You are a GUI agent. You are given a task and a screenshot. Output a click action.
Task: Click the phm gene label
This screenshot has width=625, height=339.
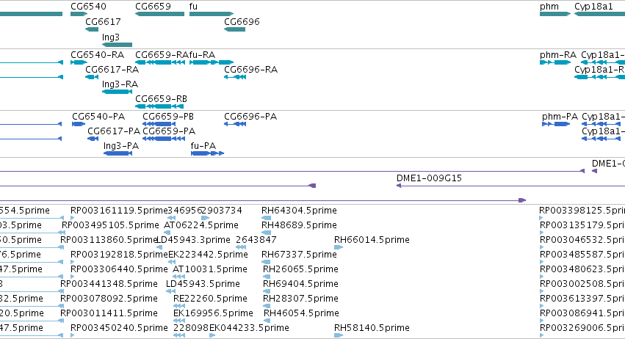tap(549, 7)
